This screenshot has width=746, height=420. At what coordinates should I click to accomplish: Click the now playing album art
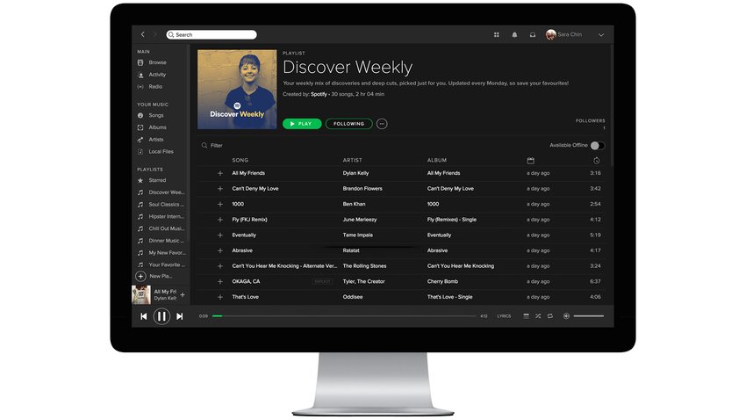(x=141, y=294)
